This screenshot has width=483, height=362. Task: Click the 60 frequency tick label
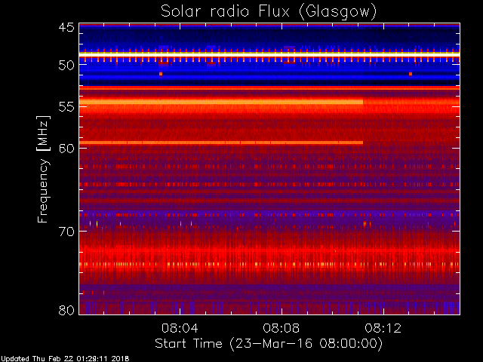66,148
